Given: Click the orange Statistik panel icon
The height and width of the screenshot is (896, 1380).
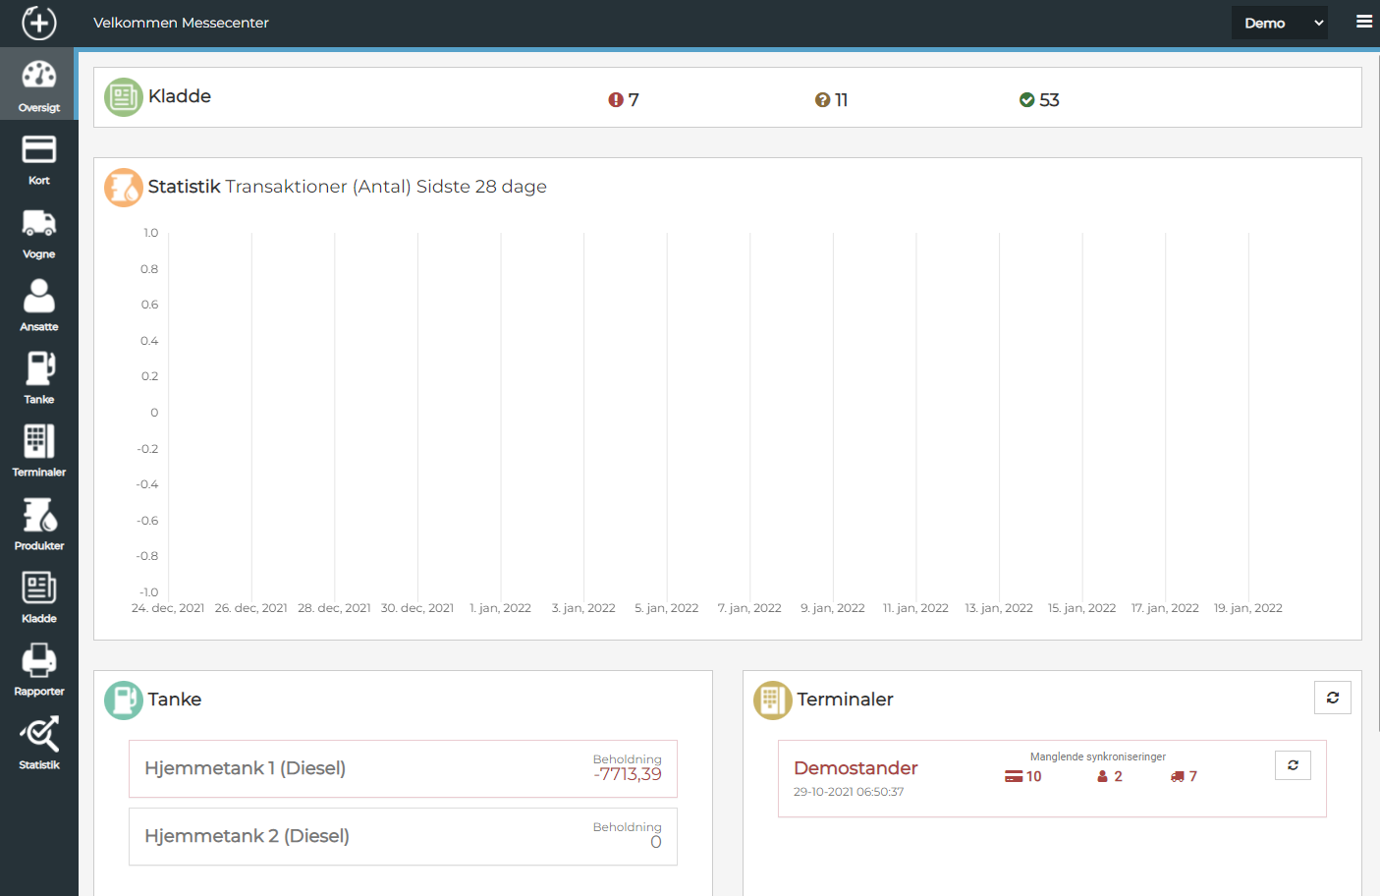Looking at the screenshot, I should [x=124, y=188].
